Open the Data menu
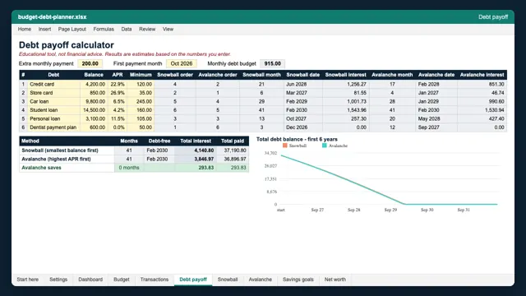The width and height of the screenshot is (526, 296). pyautogui.click(x=127, y=30)
